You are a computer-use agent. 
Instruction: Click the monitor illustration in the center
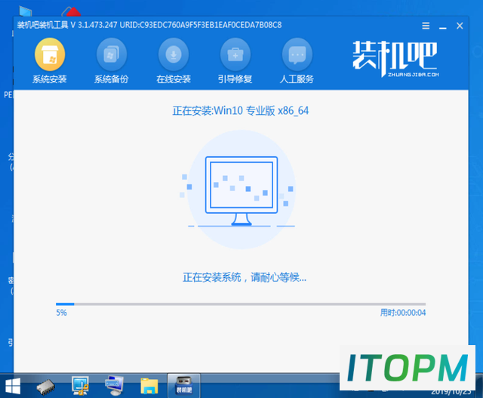coord(241,190)
